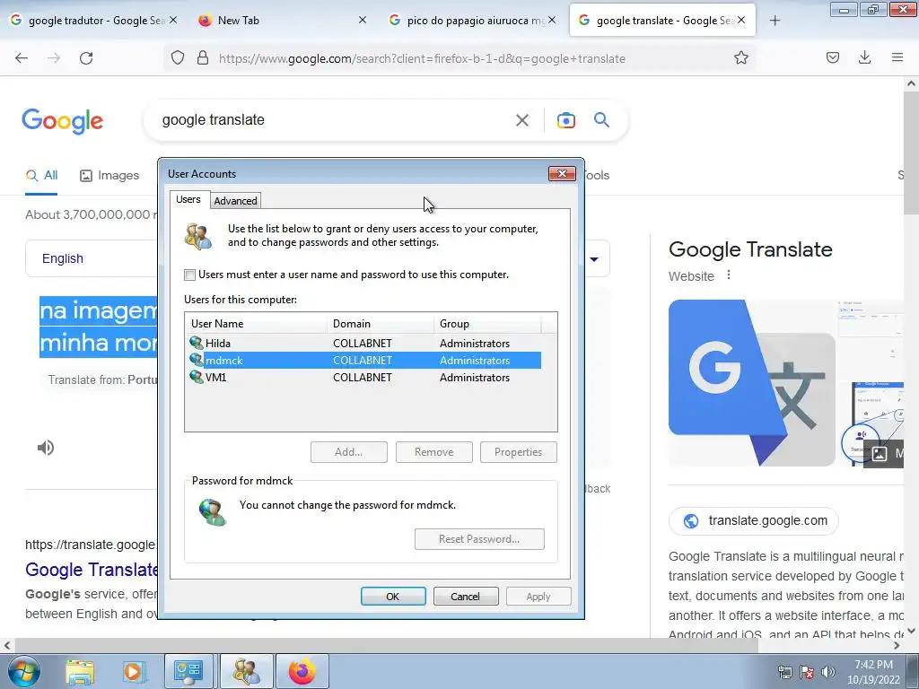This screenshot has width=919, height=689.
Task: Open tracking protection shield icon
Action: pos(178,57)
